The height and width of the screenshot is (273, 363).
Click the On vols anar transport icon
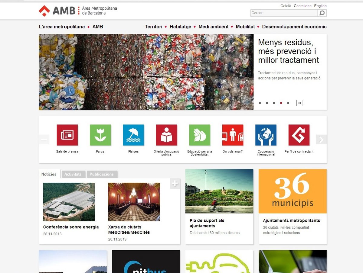coord(233,135)
